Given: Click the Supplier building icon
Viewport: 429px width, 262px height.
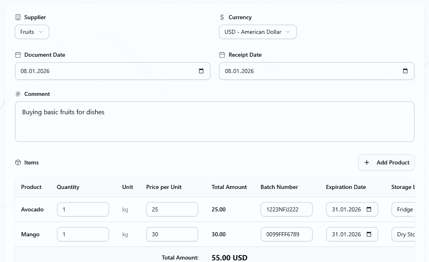Looking at the screenshot, I should coord(18,17).
